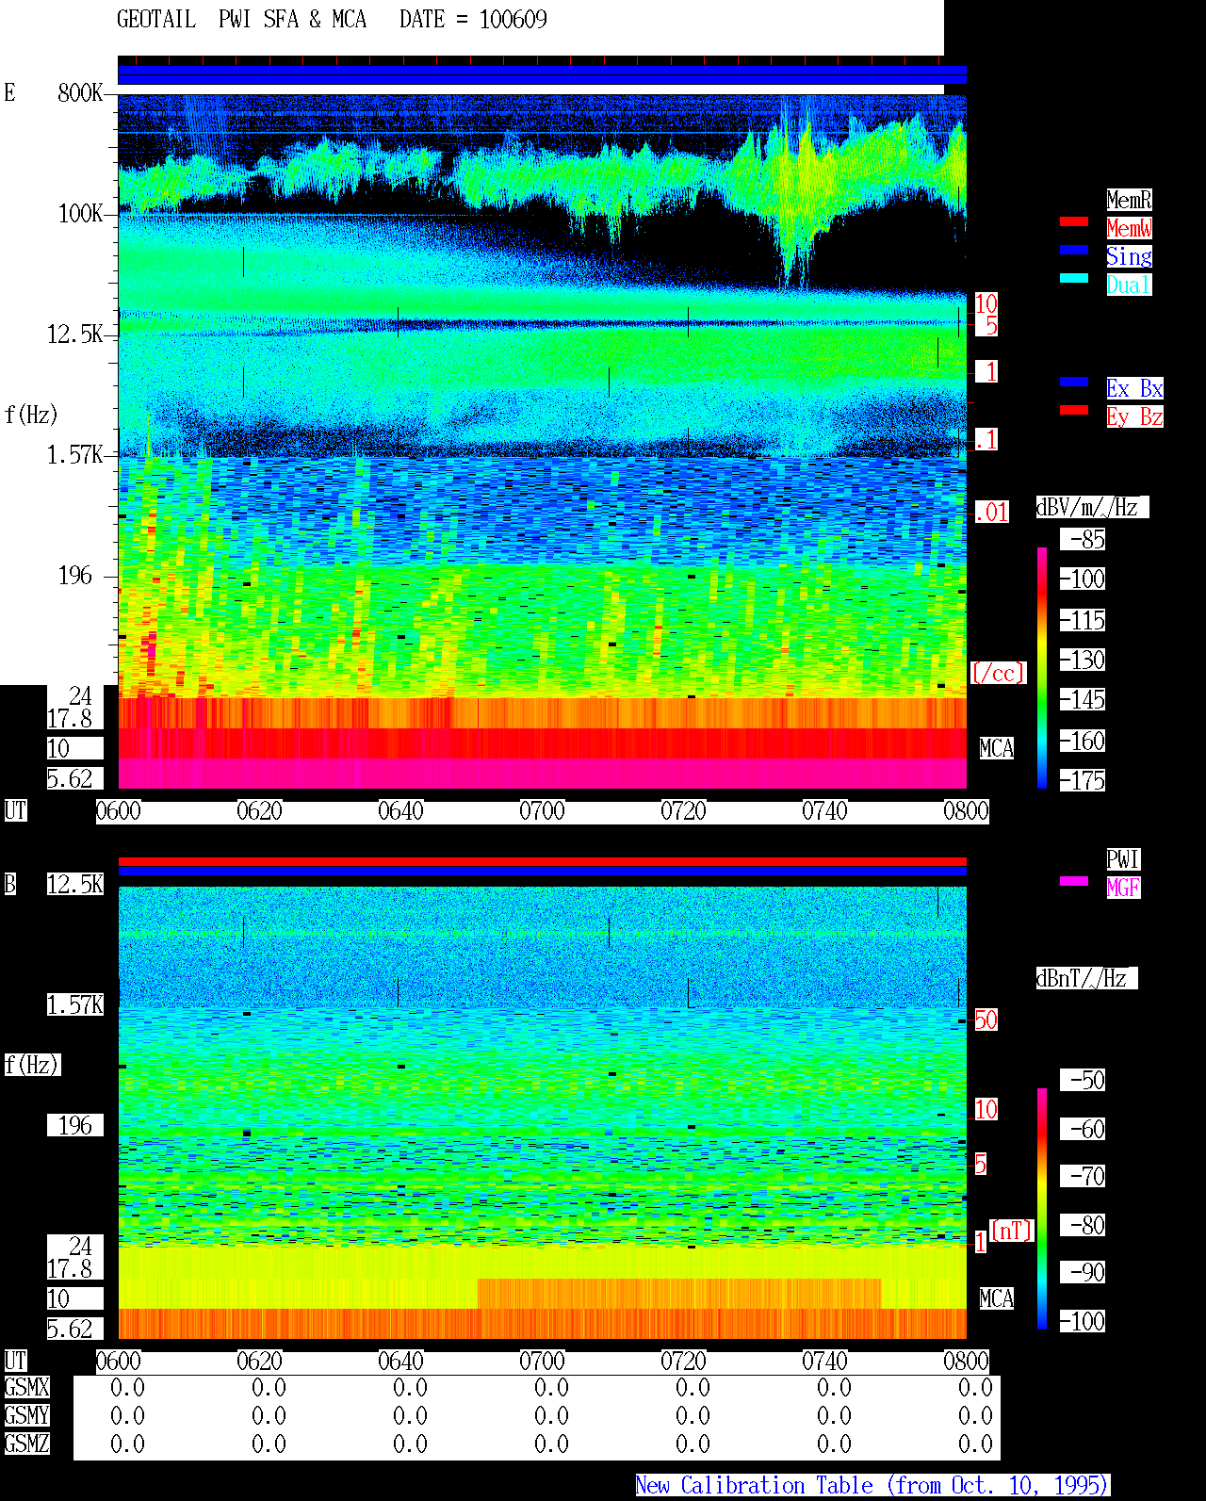This screenshot has height=1501, width=1206.
Task: Click the GSMX row label
Action: [26, 1387]
